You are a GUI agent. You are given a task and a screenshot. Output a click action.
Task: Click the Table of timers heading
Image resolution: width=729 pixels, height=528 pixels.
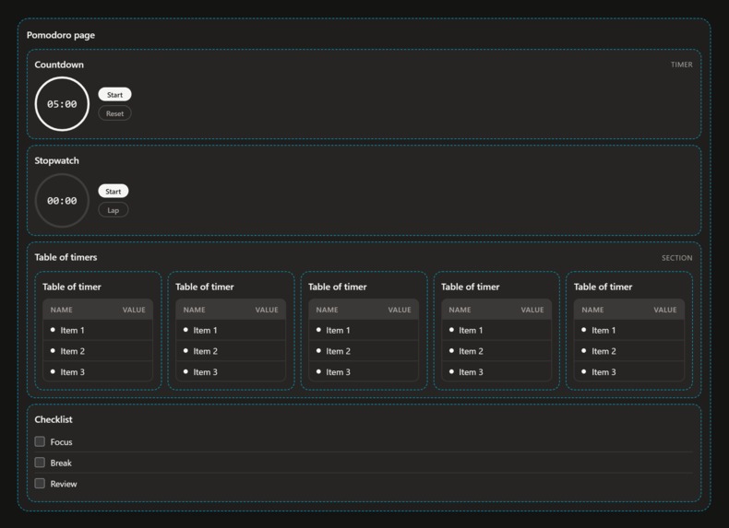(66, 257)
